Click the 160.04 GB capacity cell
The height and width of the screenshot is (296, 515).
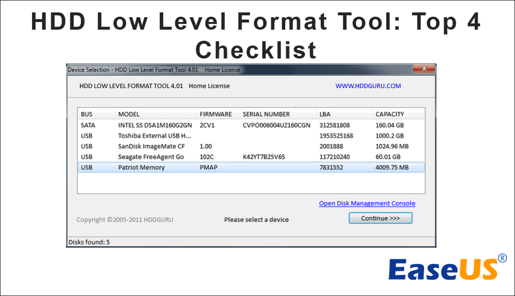tap(389, 125)
